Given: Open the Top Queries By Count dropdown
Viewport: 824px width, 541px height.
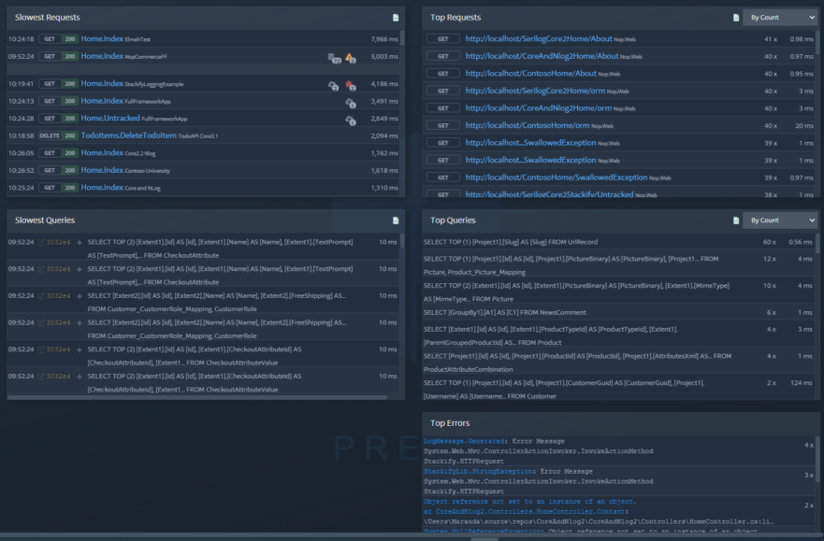Looking at the screenshot, I should pos(780,221).
